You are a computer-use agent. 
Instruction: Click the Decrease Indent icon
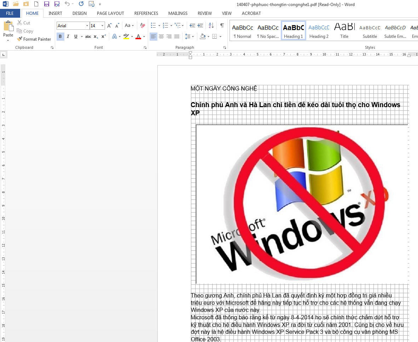192,25
